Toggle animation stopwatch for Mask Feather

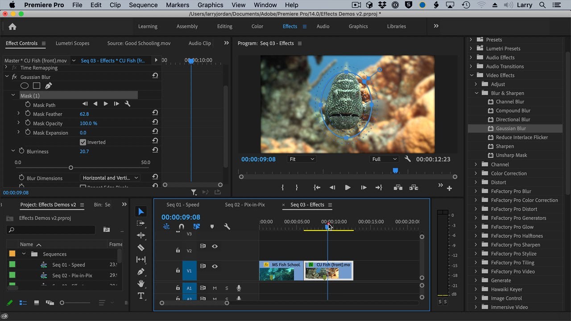pos(28,114)
